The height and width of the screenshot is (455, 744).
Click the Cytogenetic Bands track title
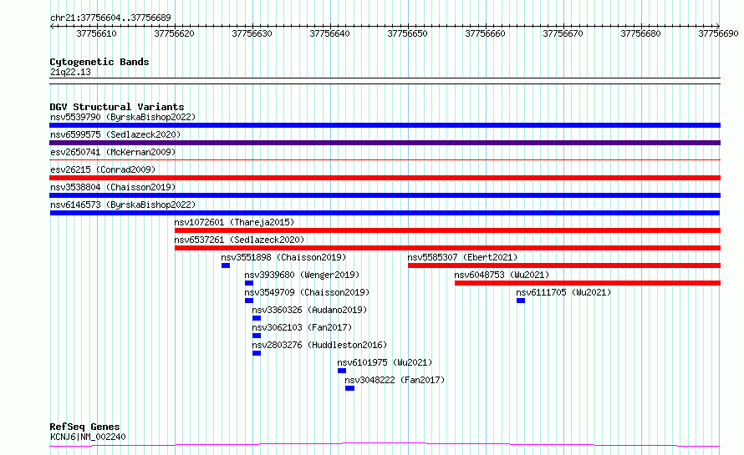99,62
